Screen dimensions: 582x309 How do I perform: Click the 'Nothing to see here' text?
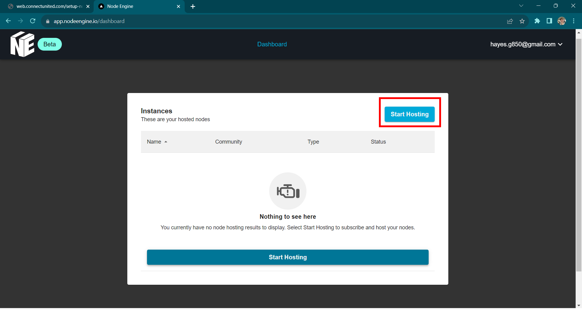pos(288,217)
